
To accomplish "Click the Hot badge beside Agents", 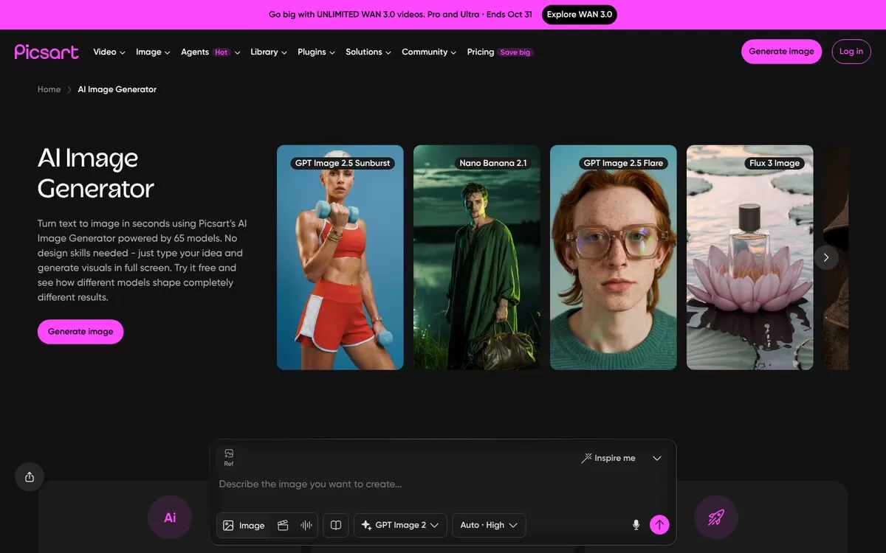I will [x=221, y=52].
